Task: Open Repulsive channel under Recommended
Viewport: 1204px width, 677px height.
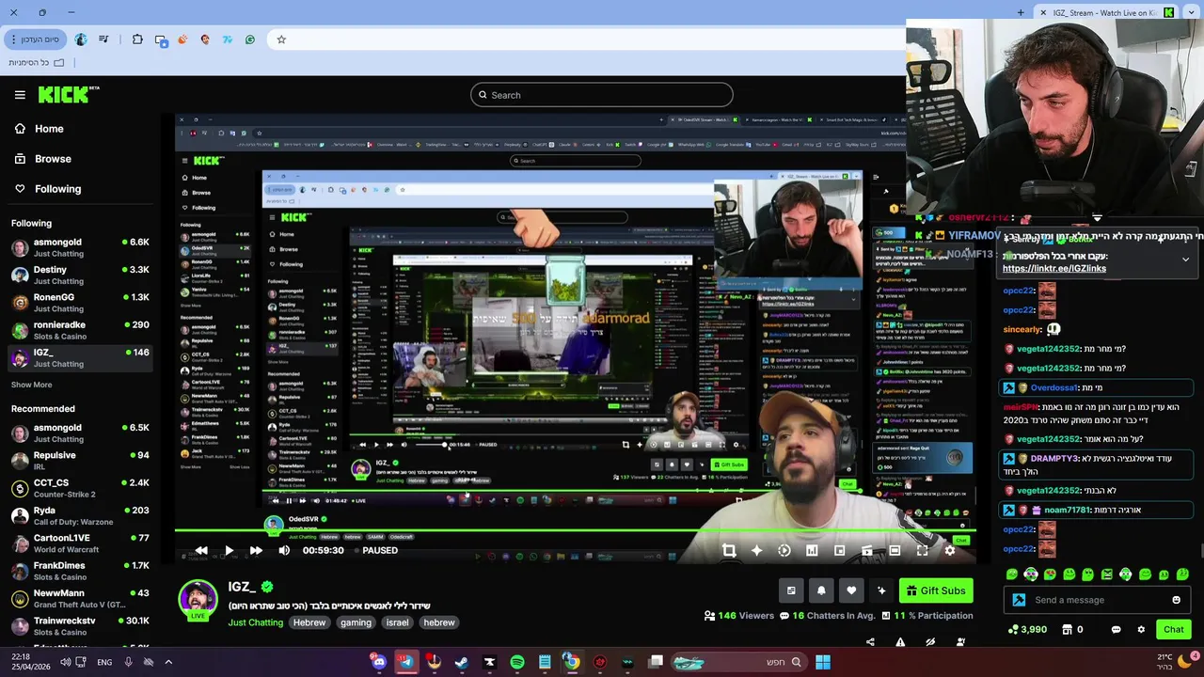Action: (80, 461)
